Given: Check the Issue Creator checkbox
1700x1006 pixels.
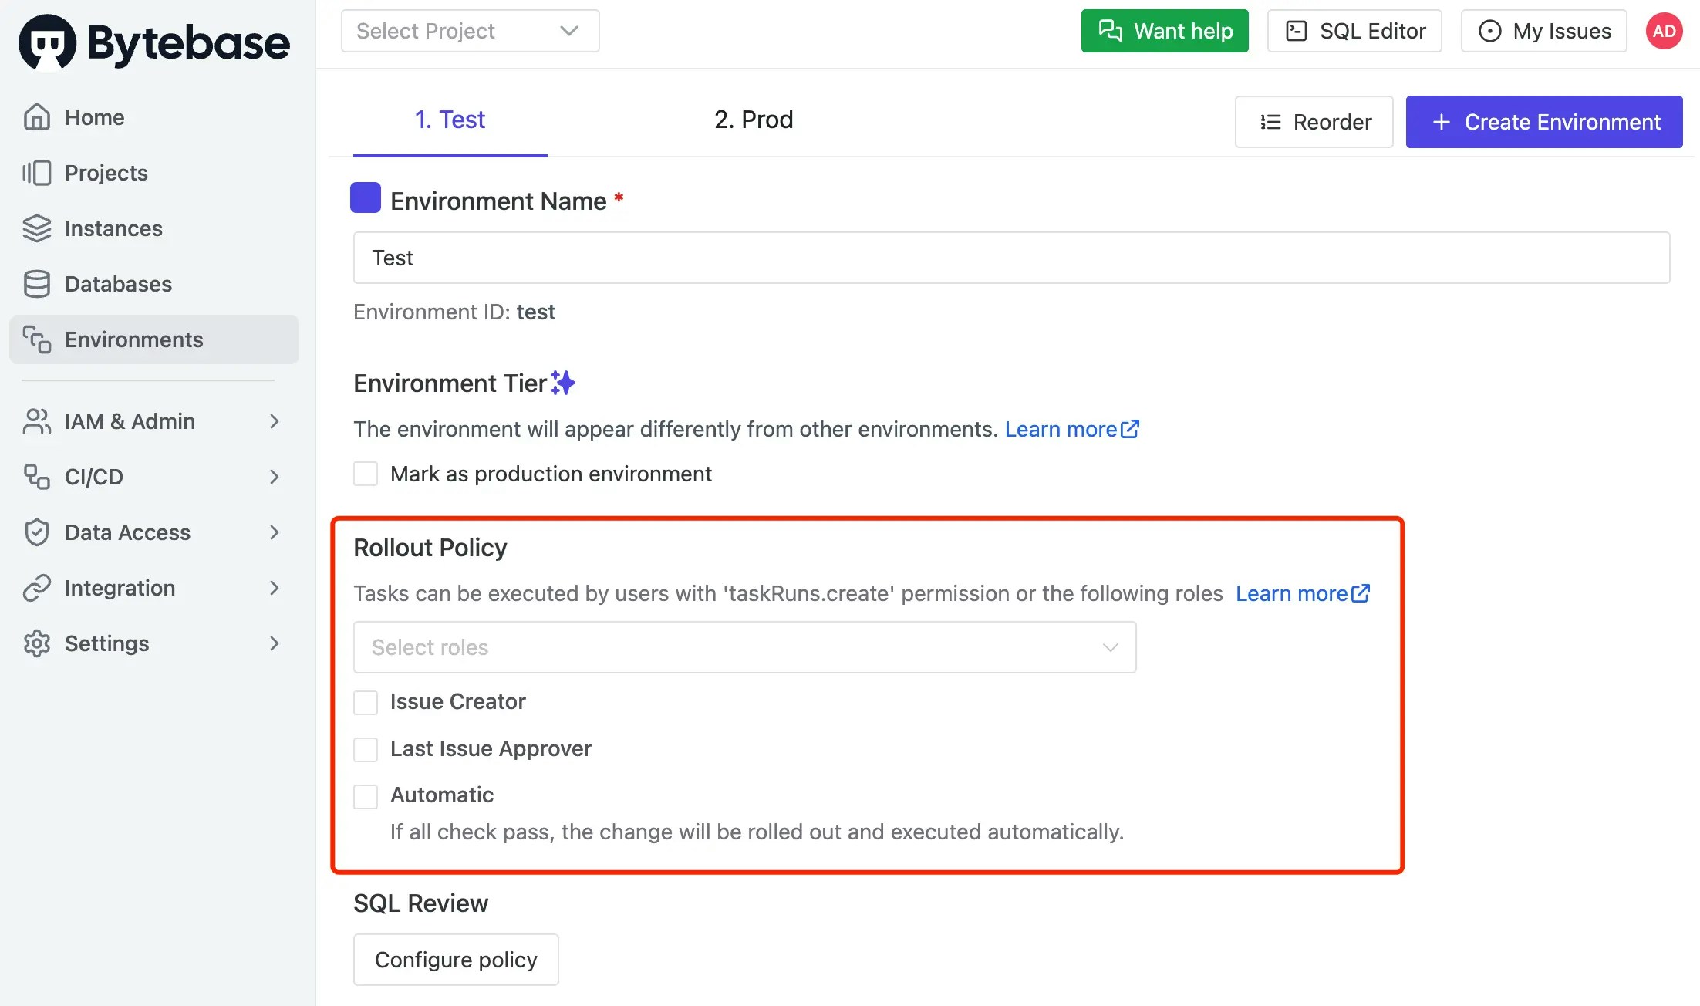Looking at the screenshot, I should (x=366, y=702).
